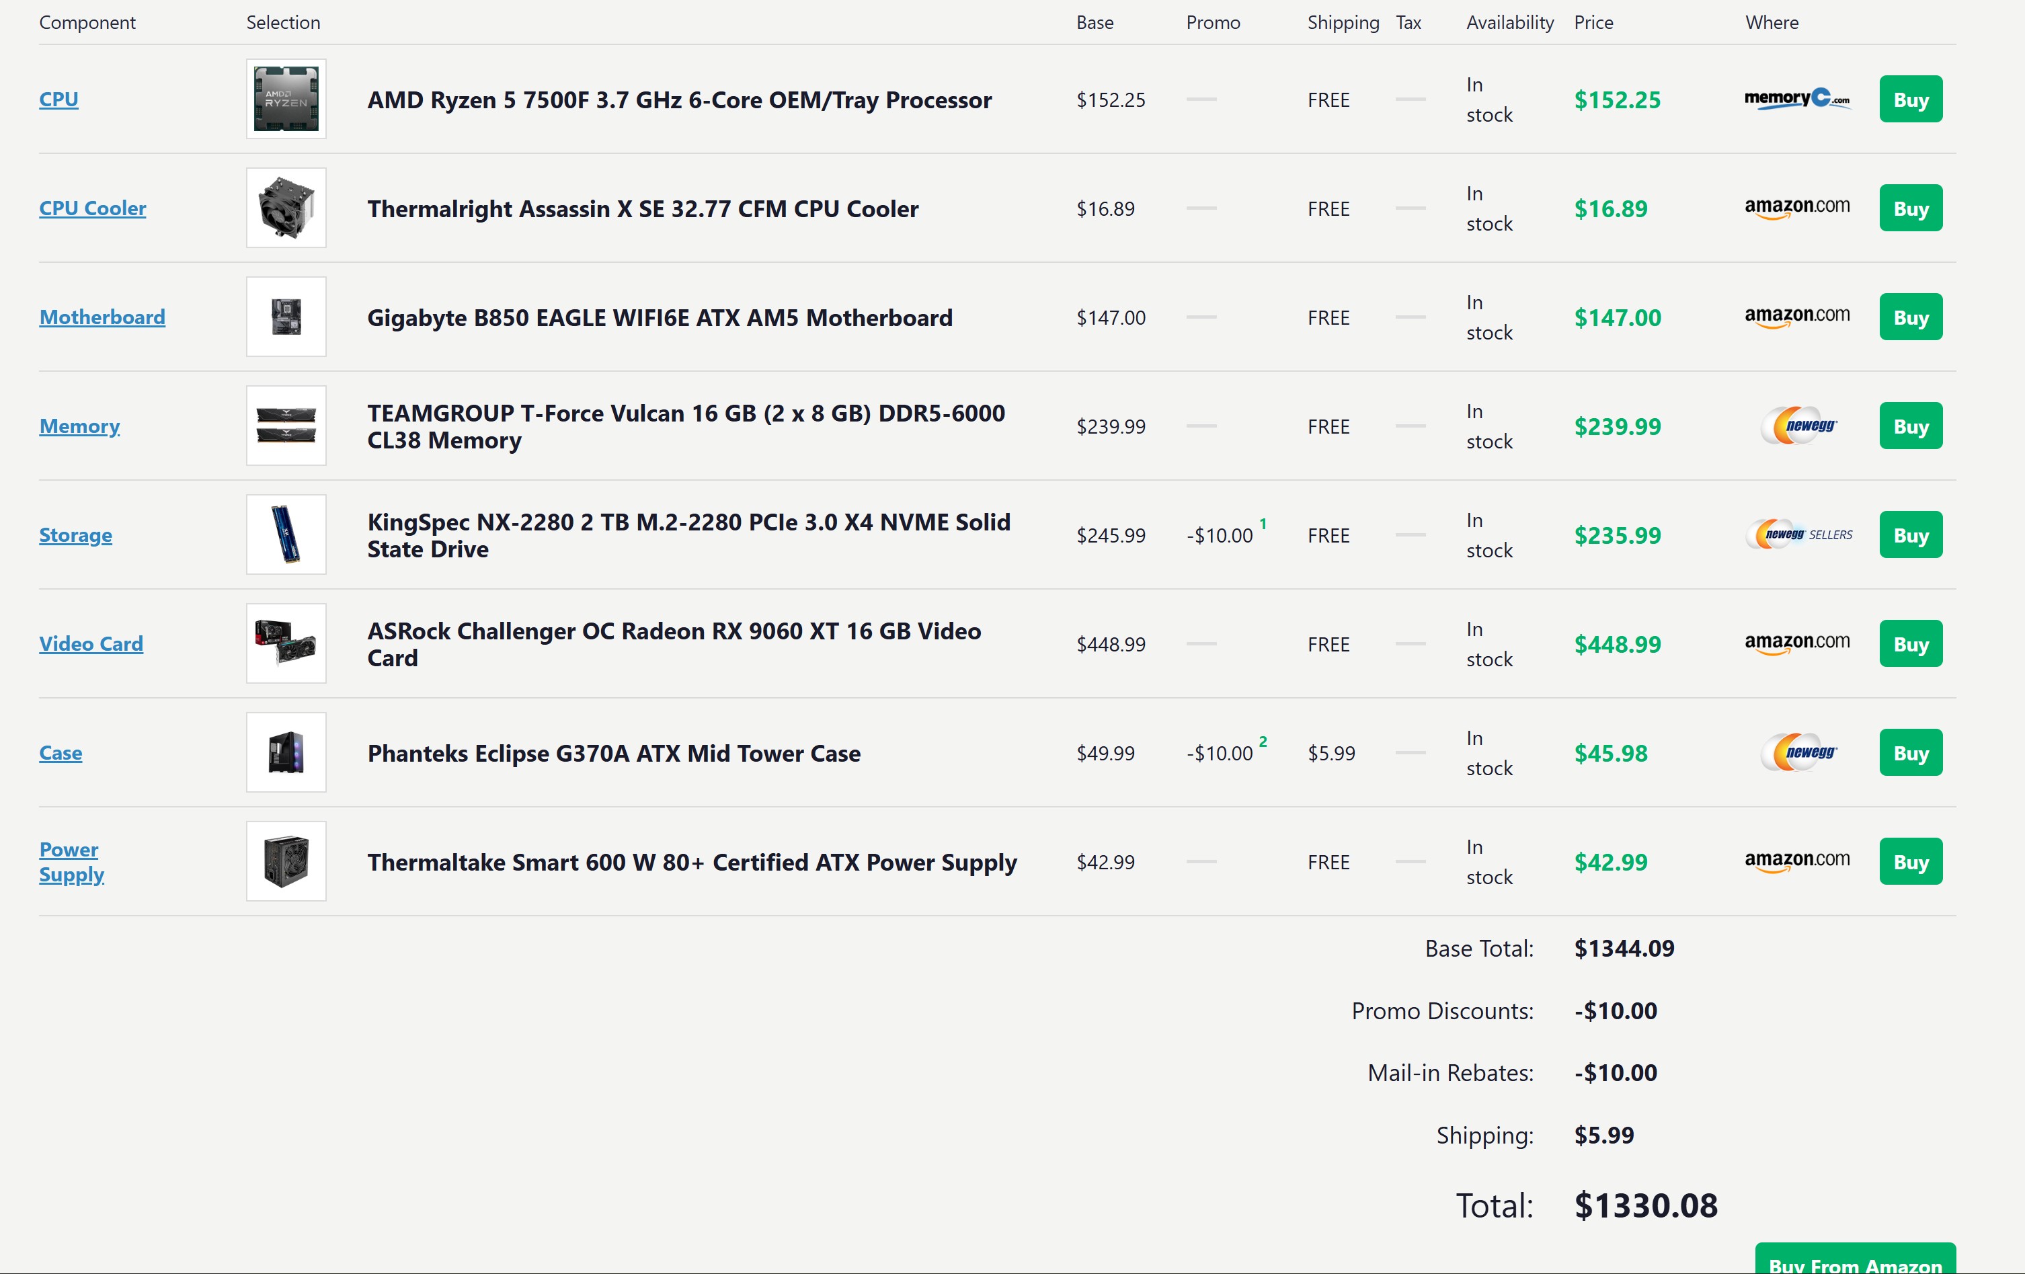The image size is (2025, 1274).
Task: Click the Thermaltake power supply thumbnail
Action: [286, 861]
